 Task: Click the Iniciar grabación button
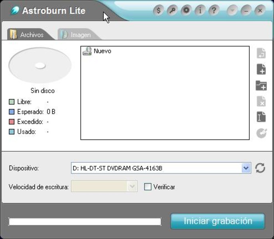tap(218, 221)
